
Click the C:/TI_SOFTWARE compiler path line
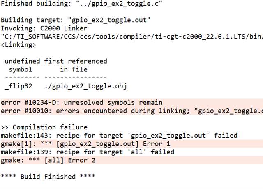[x=131, y=37]
